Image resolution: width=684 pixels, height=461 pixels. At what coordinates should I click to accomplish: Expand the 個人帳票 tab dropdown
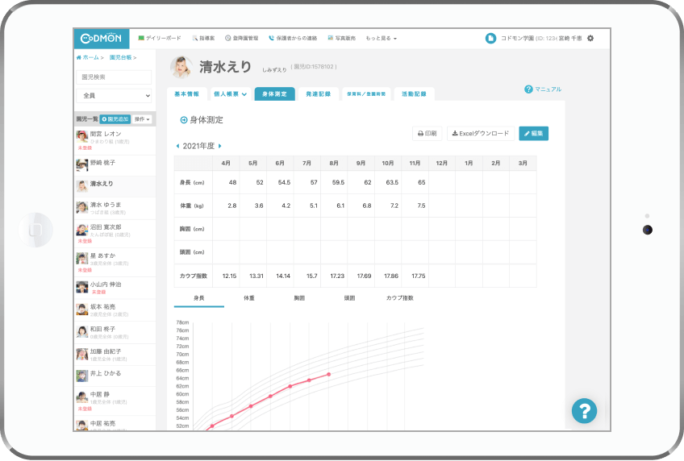[230, 94]
